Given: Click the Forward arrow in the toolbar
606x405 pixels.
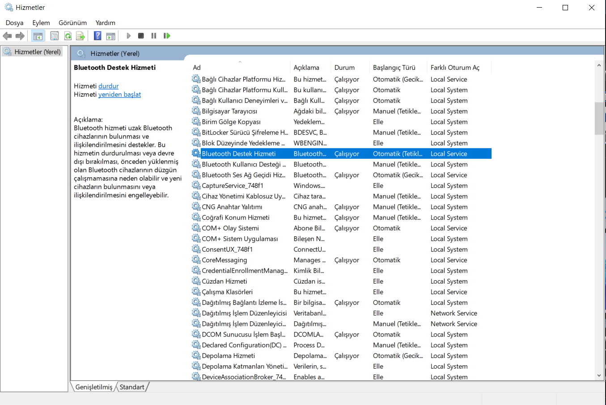Looking at the screenshot, I should [20, 36].
